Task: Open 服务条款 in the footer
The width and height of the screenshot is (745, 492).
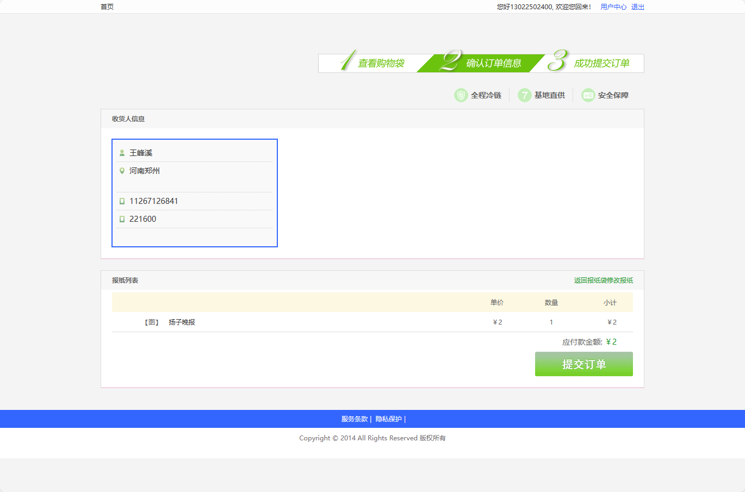Action: click(355, 419)
